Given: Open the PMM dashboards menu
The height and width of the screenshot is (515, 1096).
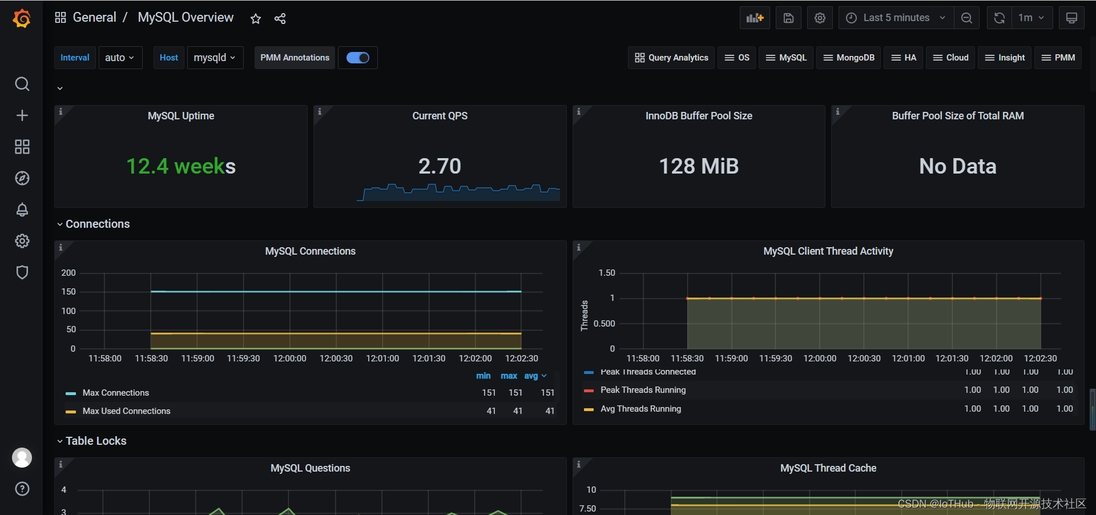Looking at the screenshot, I should click(x=1058, y=58).
